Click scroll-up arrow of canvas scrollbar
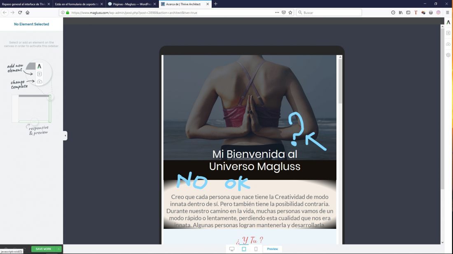This screenshot has height=254, width=453. pyautogui.click(x=442, y=26)
